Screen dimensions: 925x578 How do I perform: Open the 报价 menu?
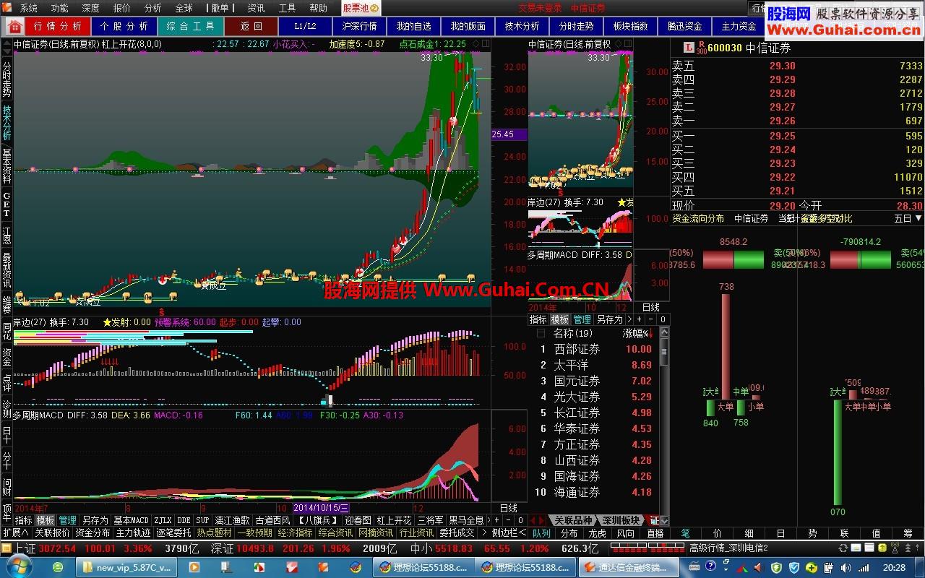[122, 8]
